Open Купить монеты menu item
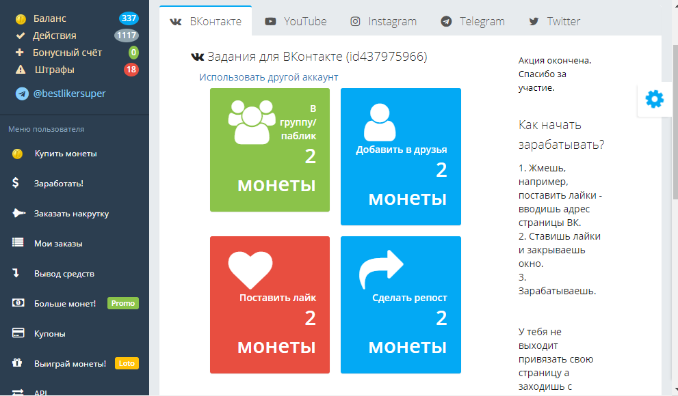This screenshot has width=678, height=396. point(75,154)
